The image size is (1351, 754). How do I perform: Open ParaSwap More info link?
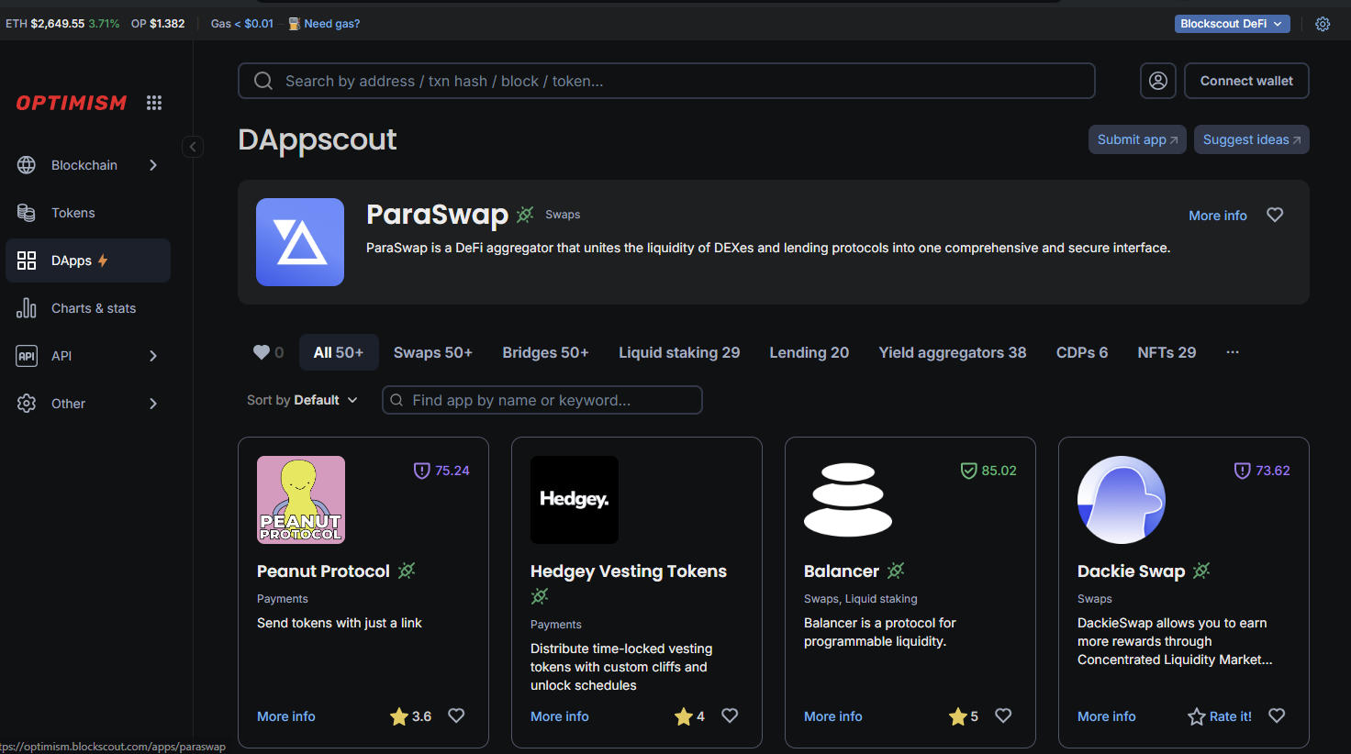coord(1218,216)
